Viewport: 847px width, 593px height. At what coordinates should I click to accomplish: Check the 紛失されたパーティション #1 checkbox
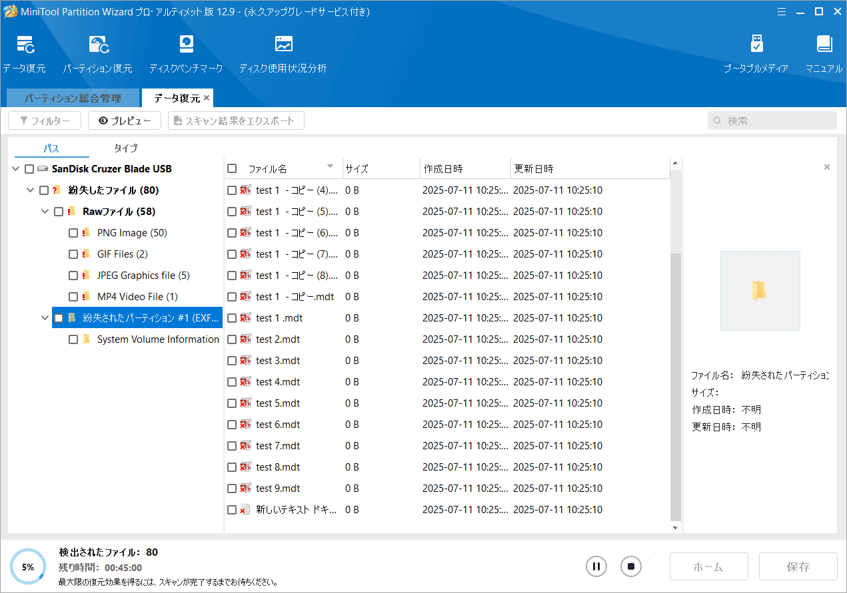[59, 318]
